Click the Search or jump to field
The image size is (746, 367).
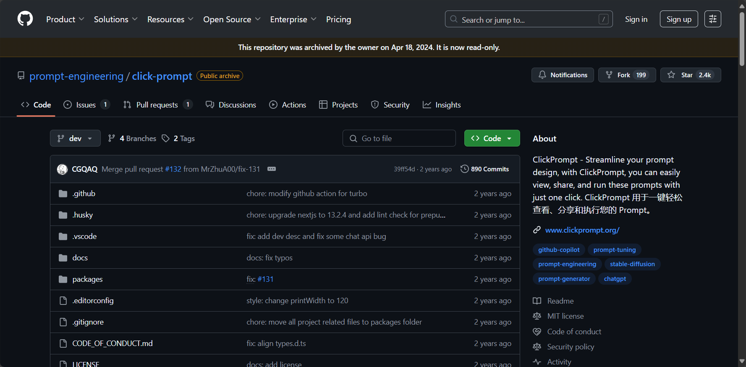(x=529, y=19)
